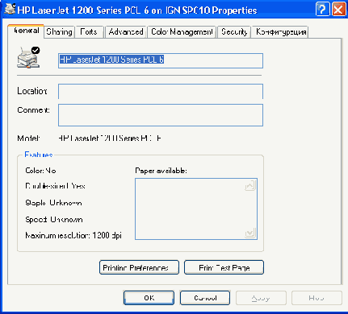The width and height of the screenshot is (348, 314).
Task: Click the printer name input field
Action: [161, 60]
